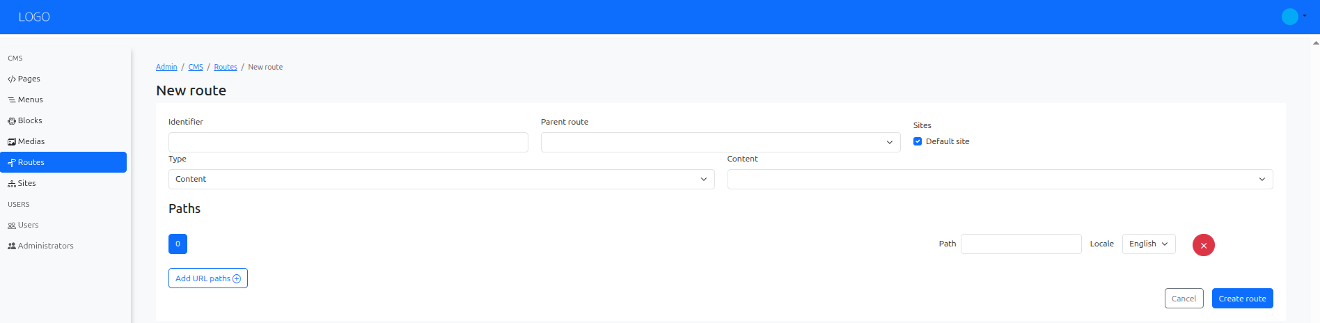Click the Pages code icon
Viewport: 1320px width, 323px height.
pos(12,79)
